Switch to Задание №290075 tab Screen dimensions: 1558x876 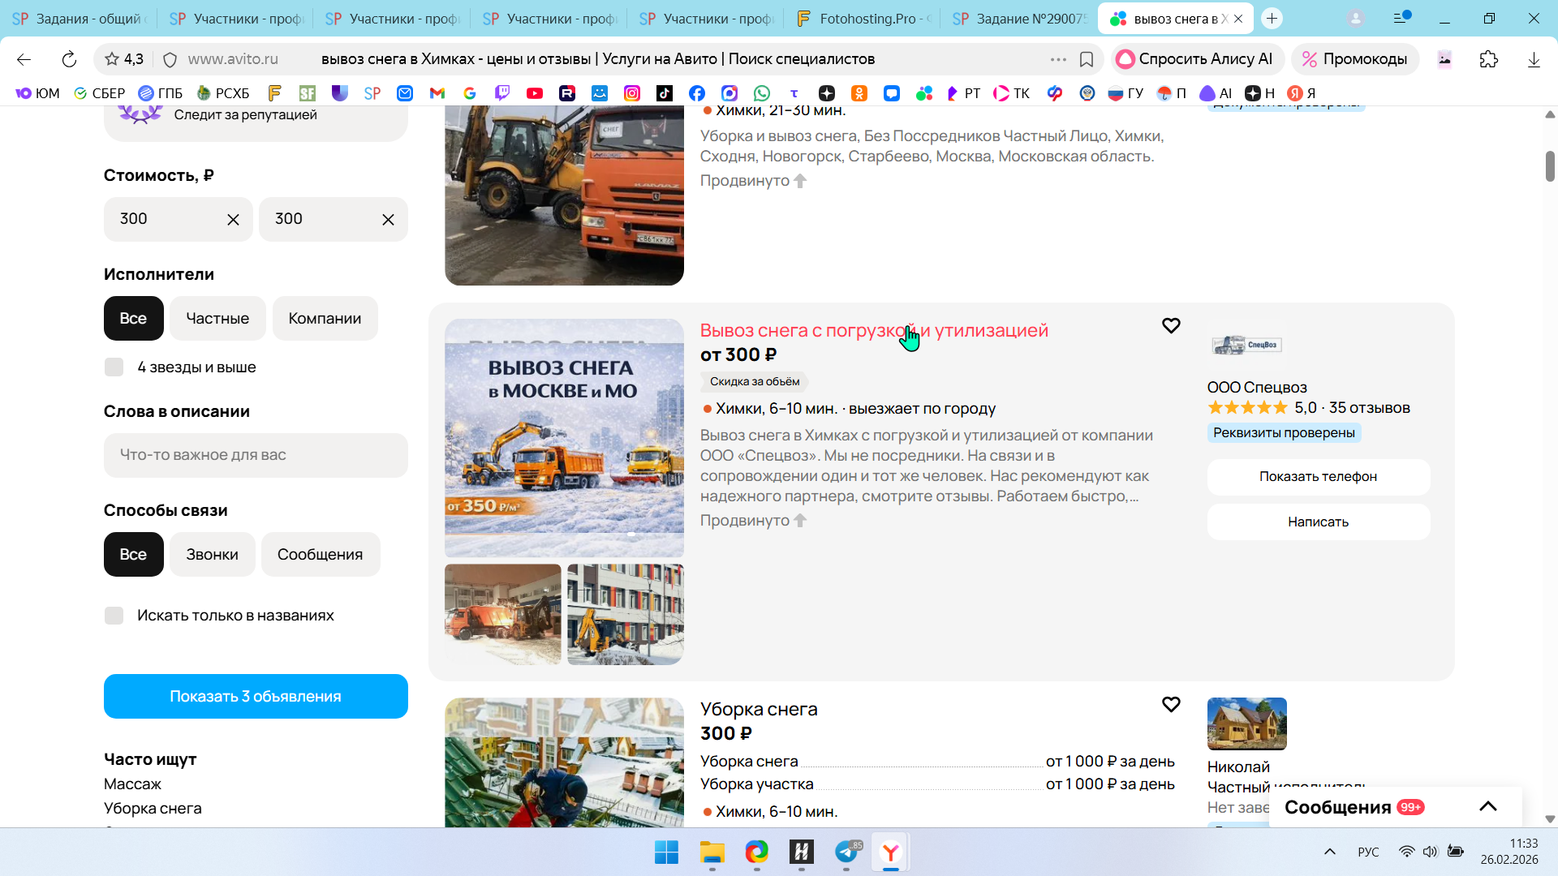pos(1021,19)
